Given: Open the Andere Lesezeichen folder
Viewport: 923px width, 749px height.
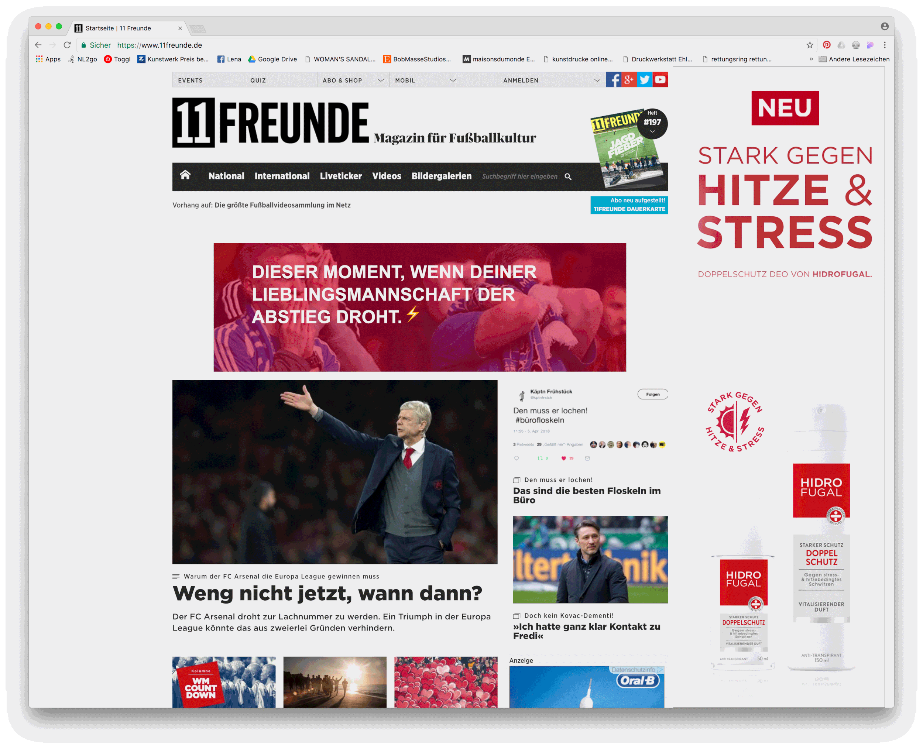Looking at the screenshot, I should pos(854,59).
